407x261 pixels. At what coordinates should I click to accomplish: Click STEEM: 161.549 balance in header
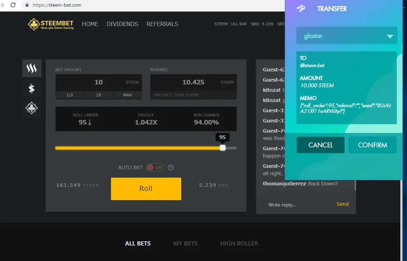[231, 24]
